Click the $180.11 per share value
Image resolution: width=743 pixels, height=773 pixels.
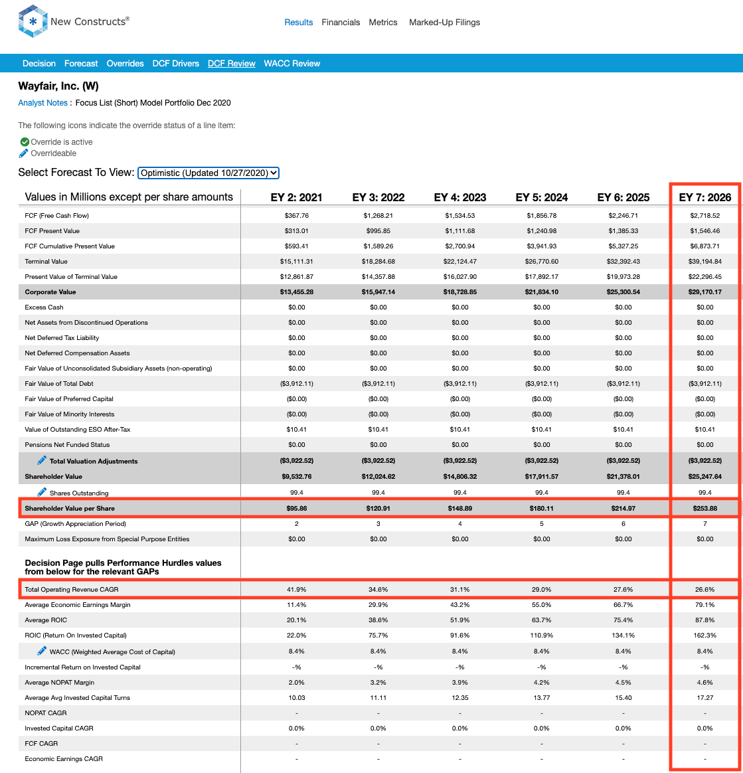(541, 508)
